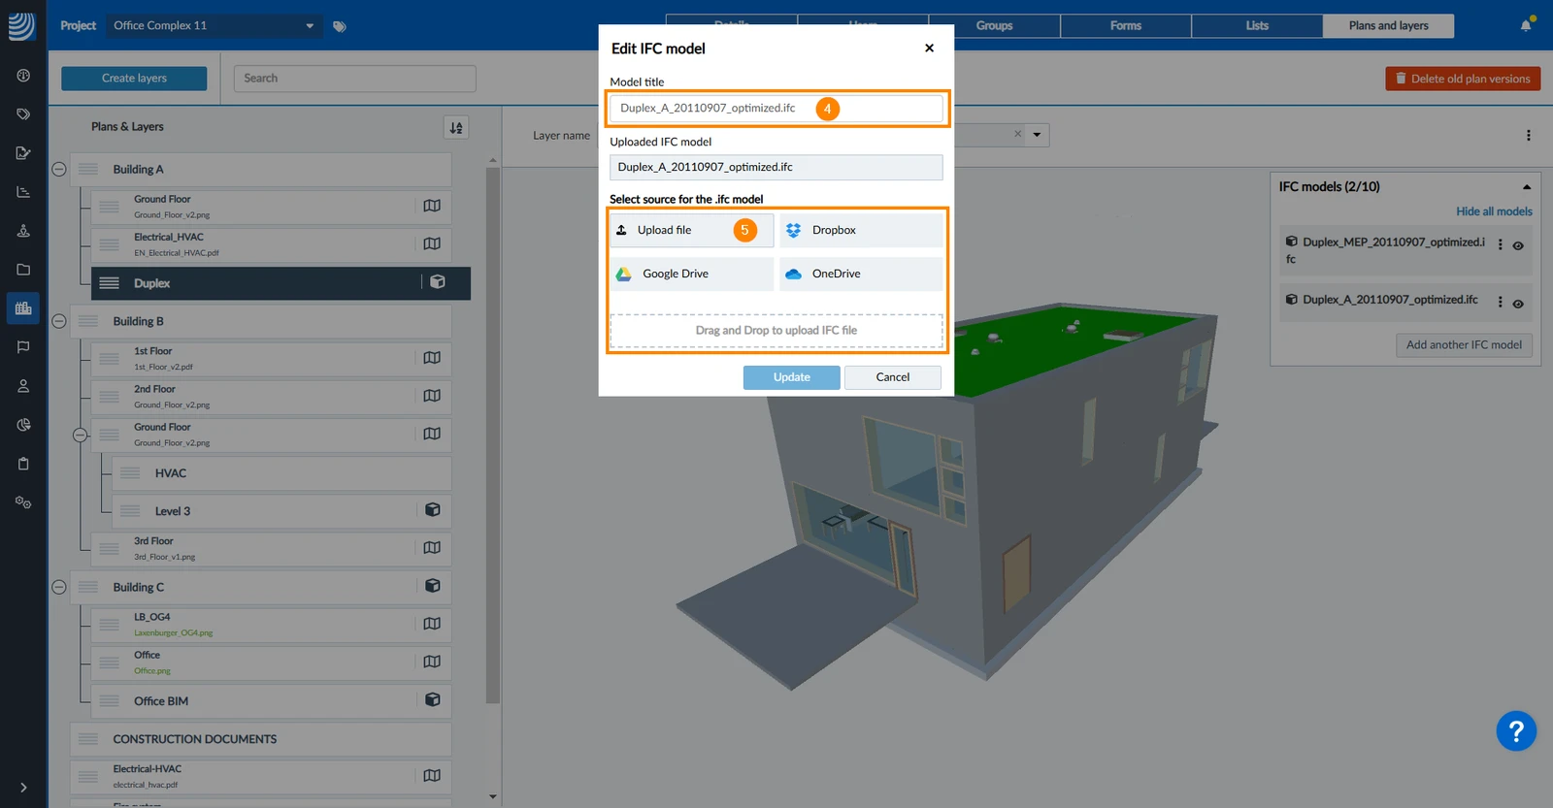The width and height of the screenshot is (1553, 808).
Task: Open the tags icon beside project selector
Action: click(340, 26)
